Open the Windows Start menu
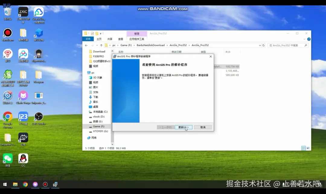326x194 pixels. coord(5,184)
